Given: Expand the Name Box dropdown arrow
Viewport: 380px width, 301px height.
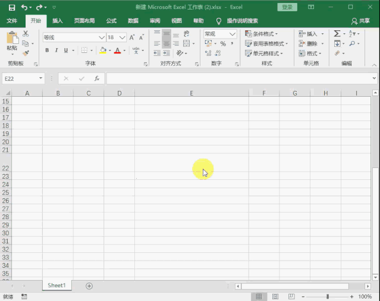Looking at the screenshot, I should pos(40,78).
